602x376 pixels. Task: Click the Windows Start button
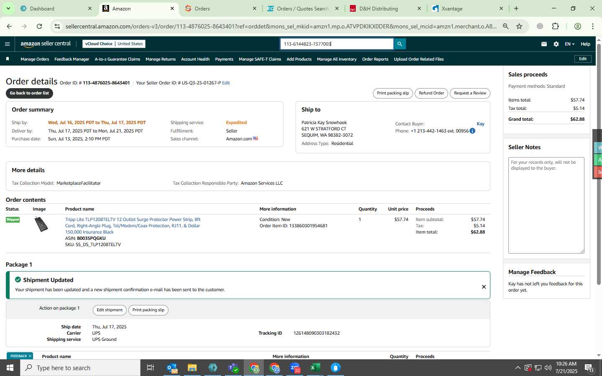10,368
